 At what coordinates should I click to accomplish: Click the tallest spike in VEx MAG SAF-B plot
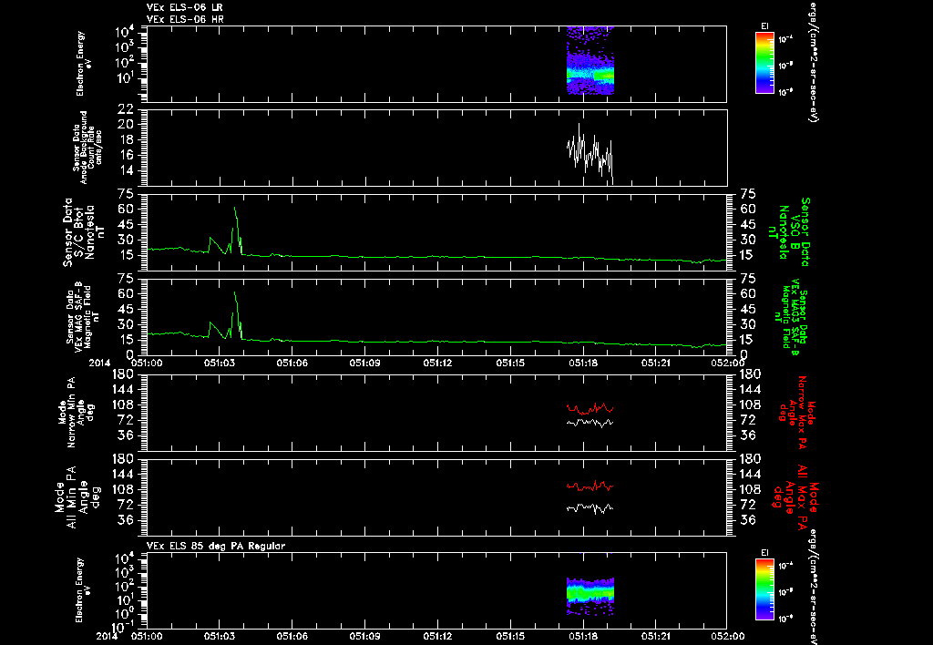(235, 292)
